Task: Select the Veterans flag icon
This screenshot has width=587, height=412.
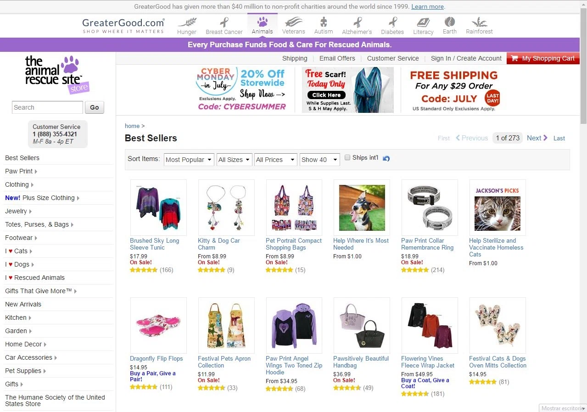Action: click(x=293, y=22)
